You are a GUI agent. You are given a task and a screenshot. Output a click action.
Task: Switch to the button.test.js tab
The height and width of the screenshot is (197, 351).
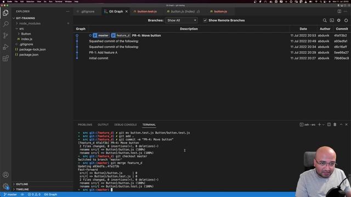click(147, 11)
